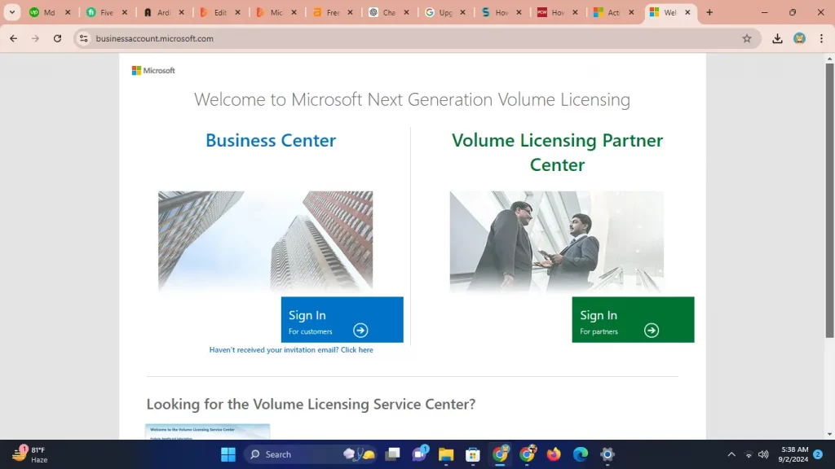Close the 'Five' tab
Screen dimensions: 835x469
125,12
